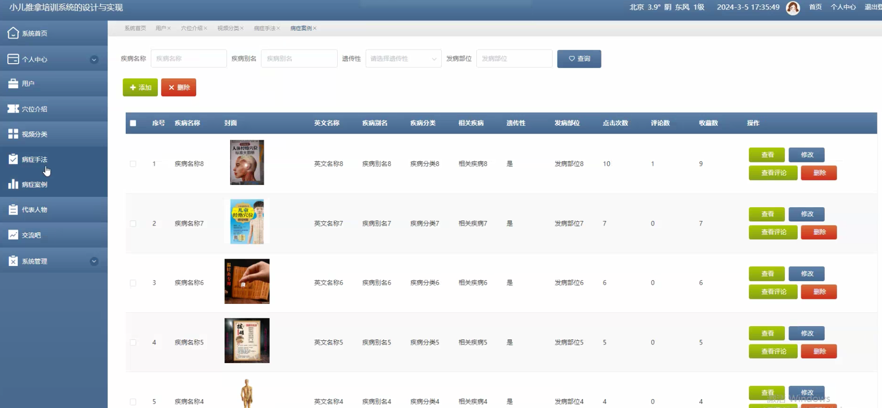
Task: Click the 穴位介绍 sidebar icon
Action: pos(13,109)
